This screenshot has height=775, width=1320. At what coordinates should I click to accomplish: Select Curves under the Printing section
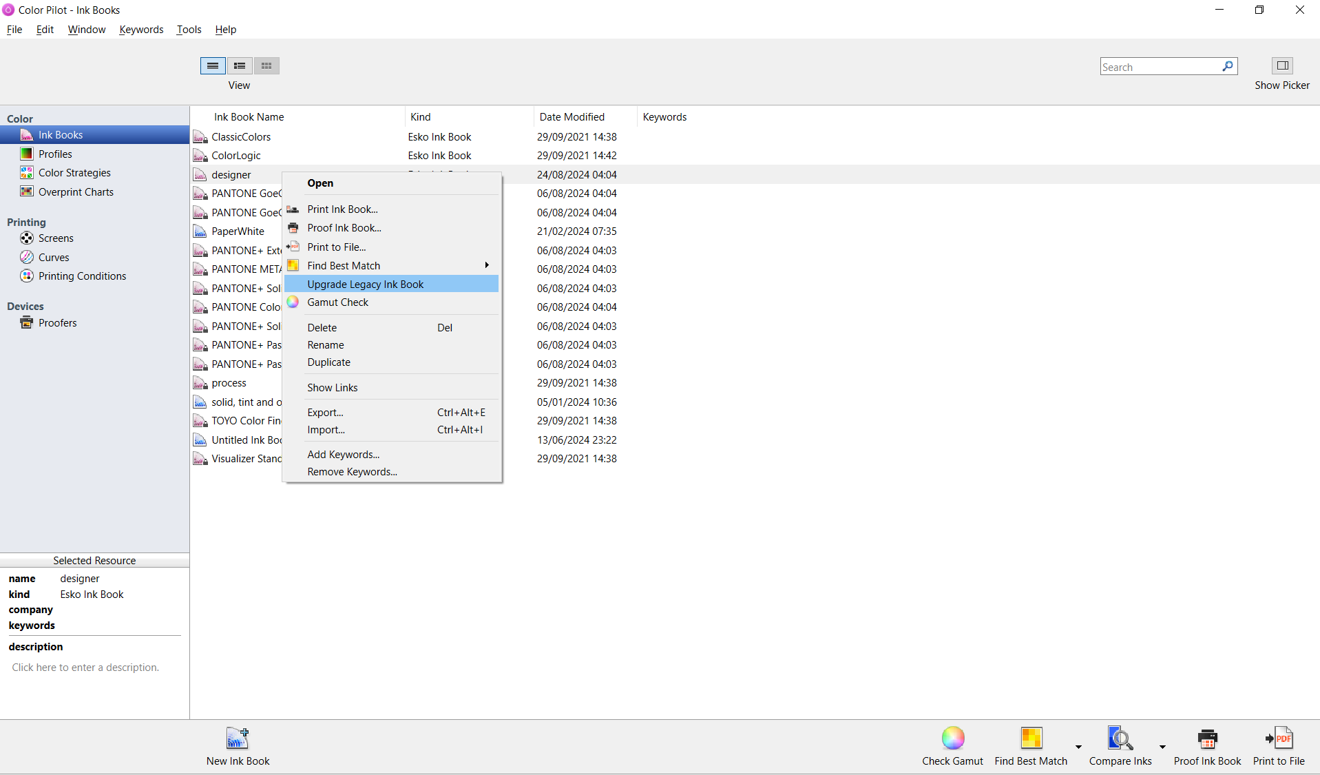(53, 257)
